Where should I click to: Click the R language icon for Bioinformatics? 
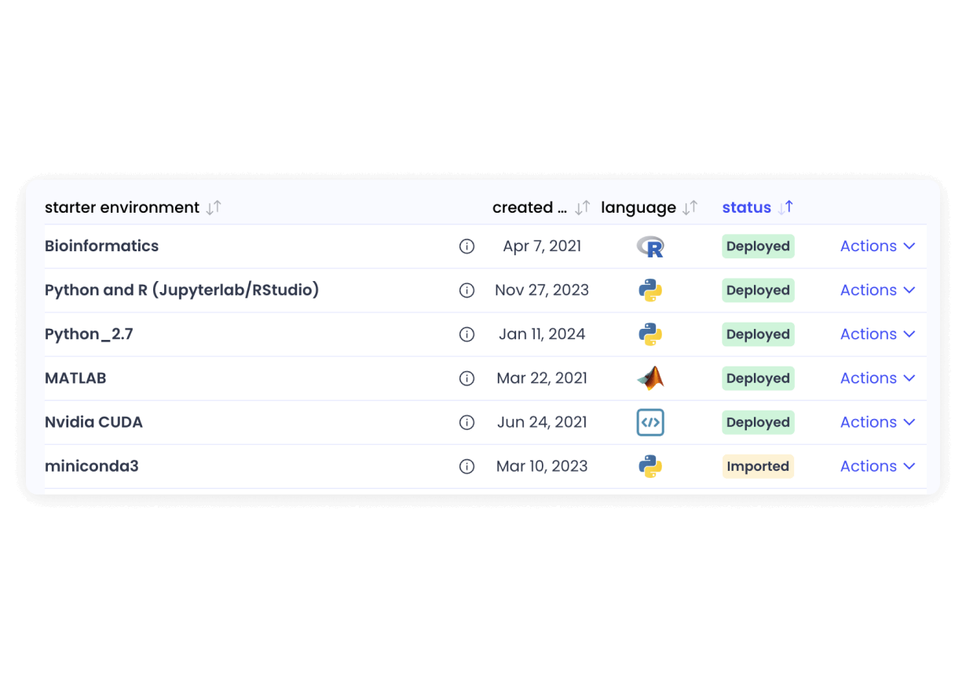click(x=650, y=246)
